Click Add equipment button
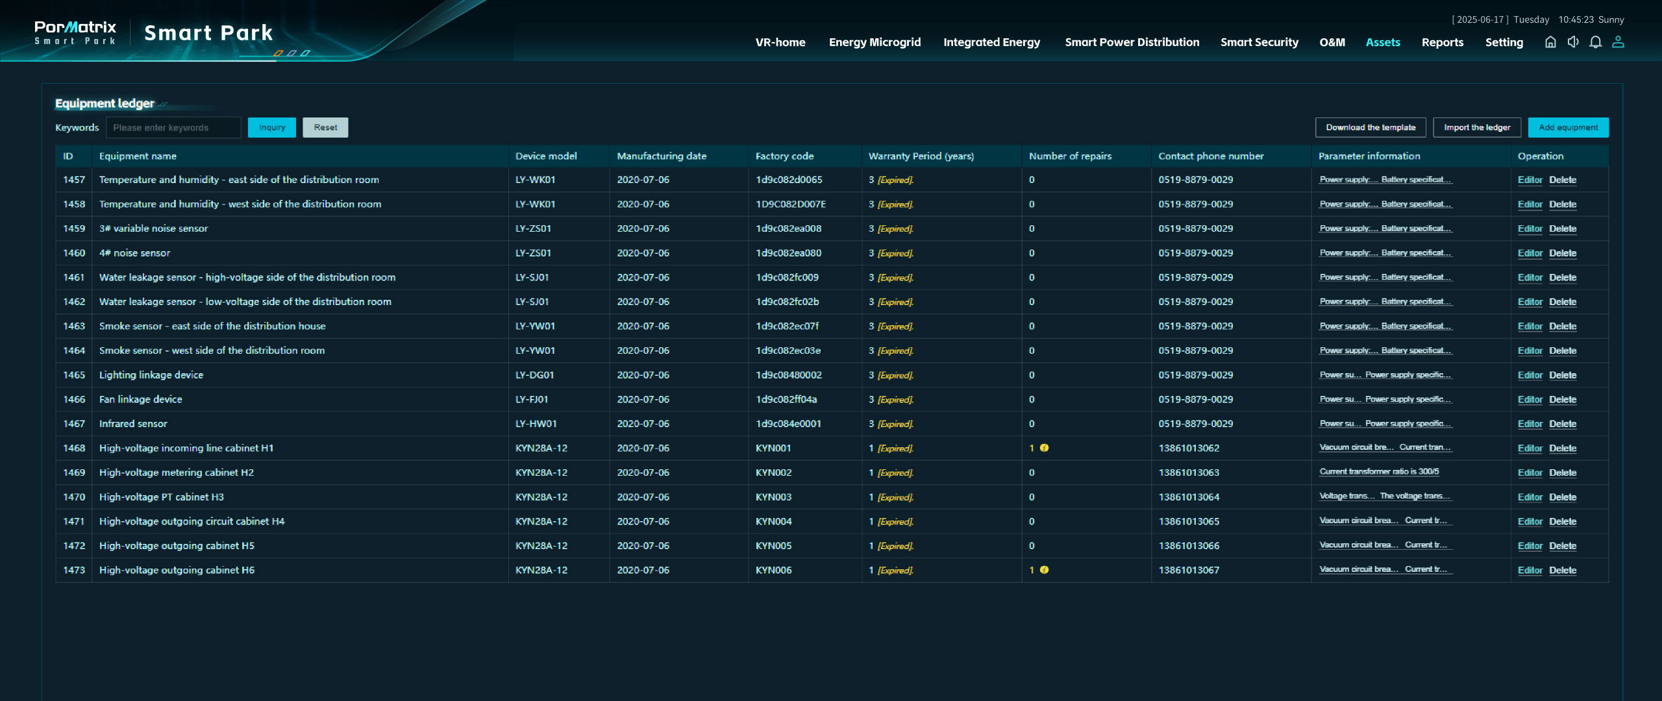 [x=1568, y=127]
